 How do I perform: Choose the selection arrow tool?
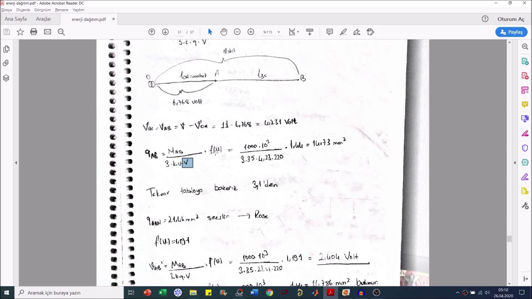pyautogui.click(x=210, y=32)
